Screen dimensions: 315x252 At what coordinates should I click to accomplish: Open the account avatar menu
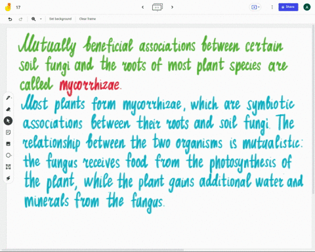coord(307,7)
